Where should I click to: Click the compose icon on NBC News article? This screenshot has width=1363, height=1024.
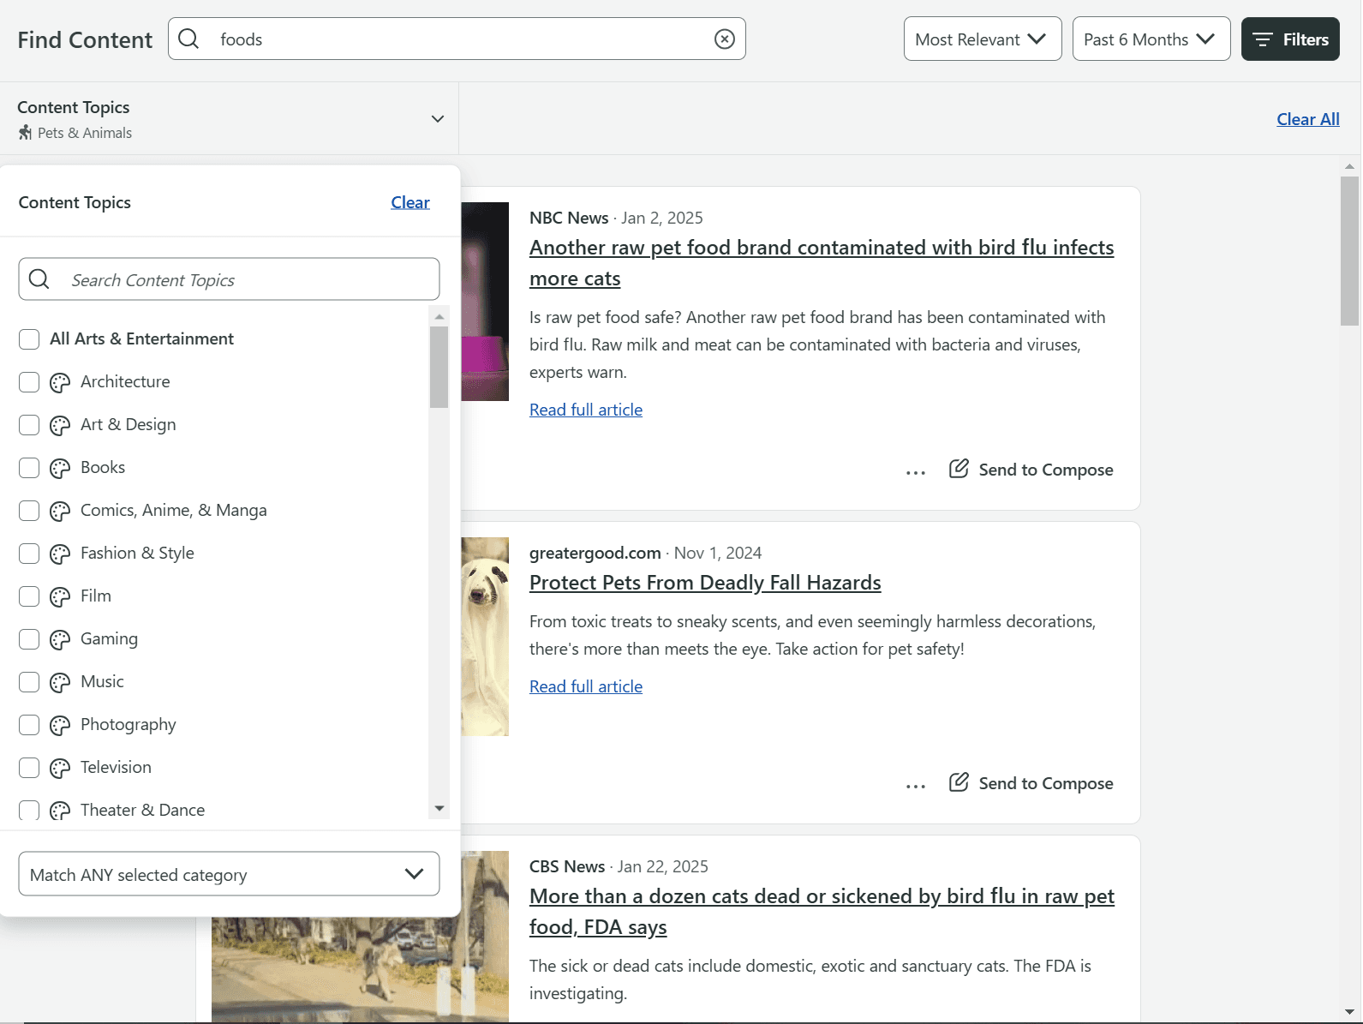[x=959, y=469]
